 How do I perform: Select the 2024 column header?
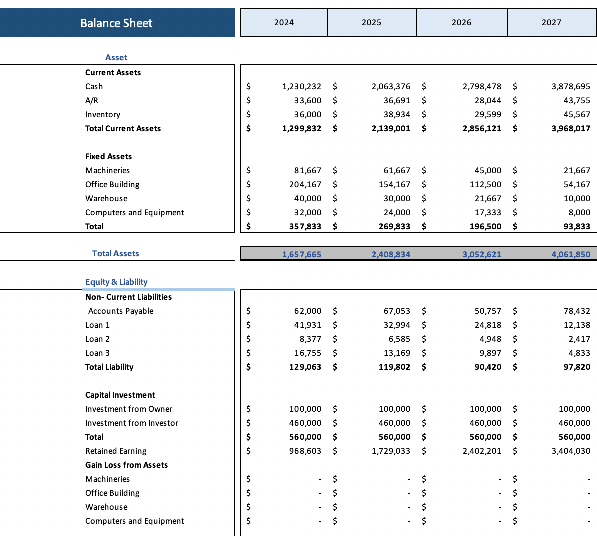[283, 22]
